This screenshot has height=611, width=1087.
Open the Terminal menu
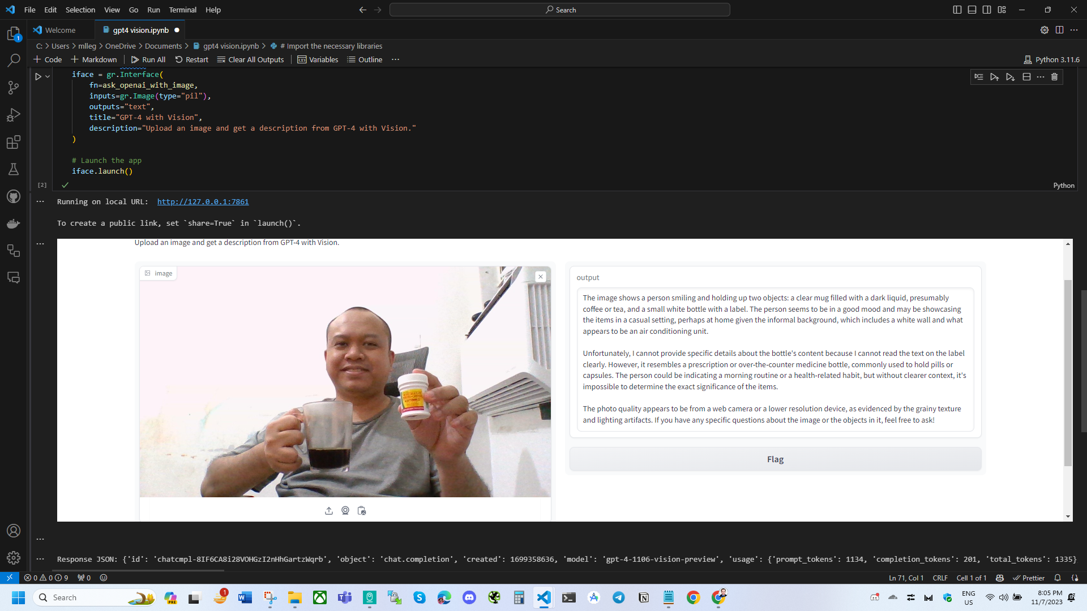(x=182, y=10)
